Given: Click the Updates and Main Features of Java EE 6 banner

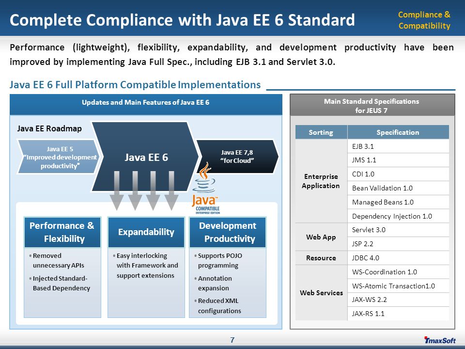Looking at the screenshot, I should (x=146, y=105).
